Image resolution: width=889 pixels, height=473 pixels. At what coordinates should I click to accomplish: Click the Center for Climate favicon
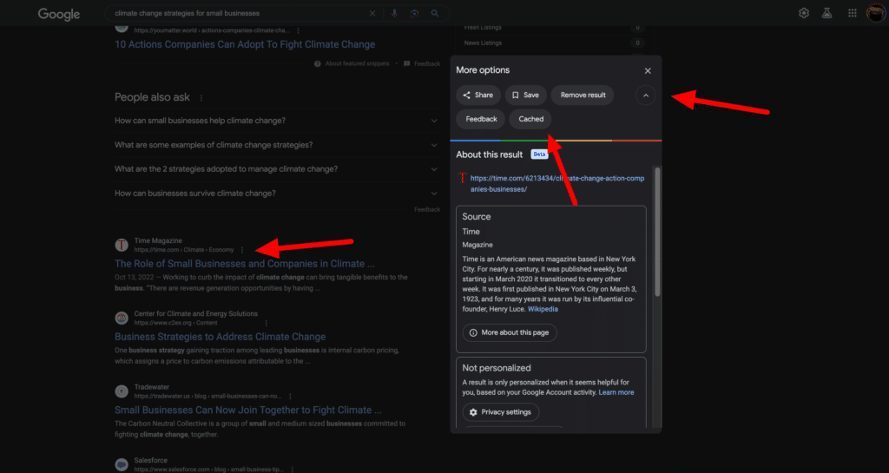tap(122, 318)
